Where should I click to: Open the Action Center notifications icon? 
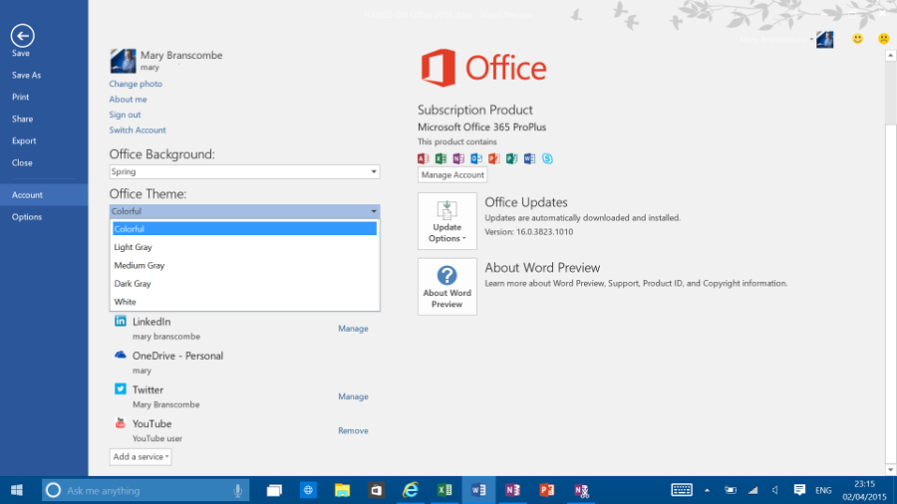799,490
